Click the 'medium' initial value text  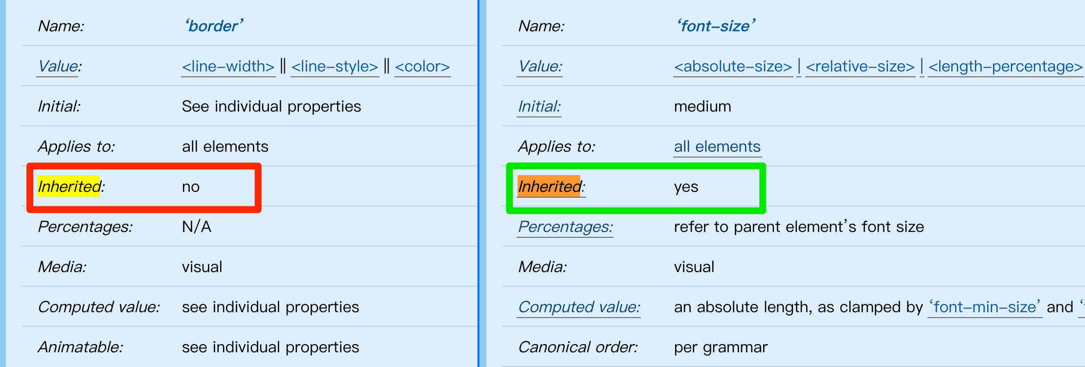pyautogui.click(x=702, y=106)
